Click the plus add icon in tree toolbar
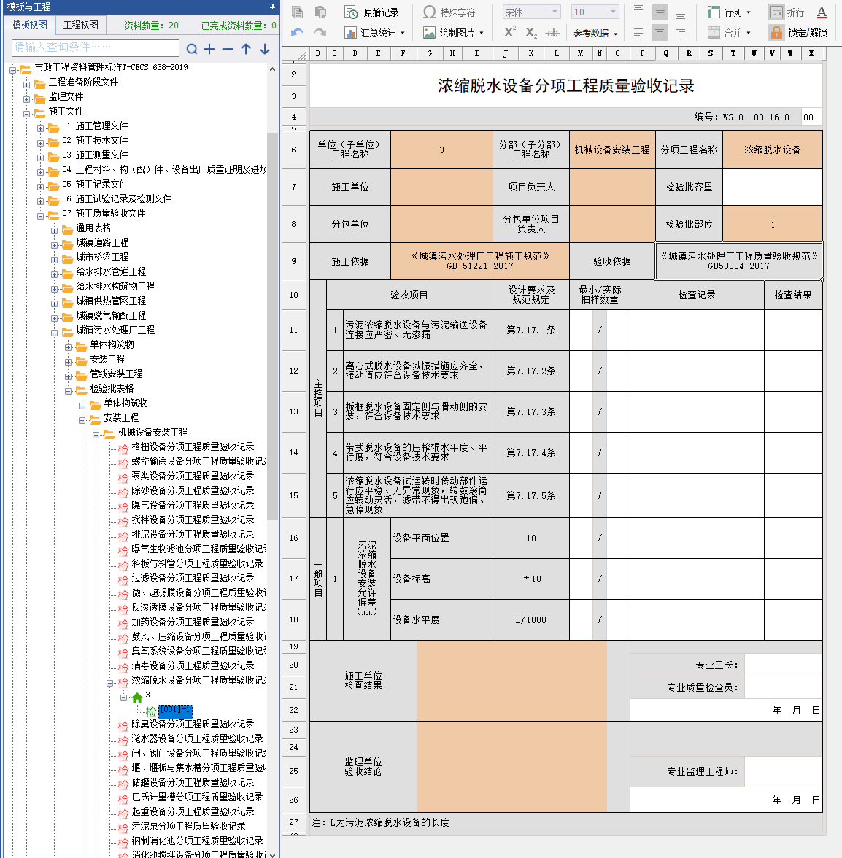The image size is (842, 858). (209, 49)
